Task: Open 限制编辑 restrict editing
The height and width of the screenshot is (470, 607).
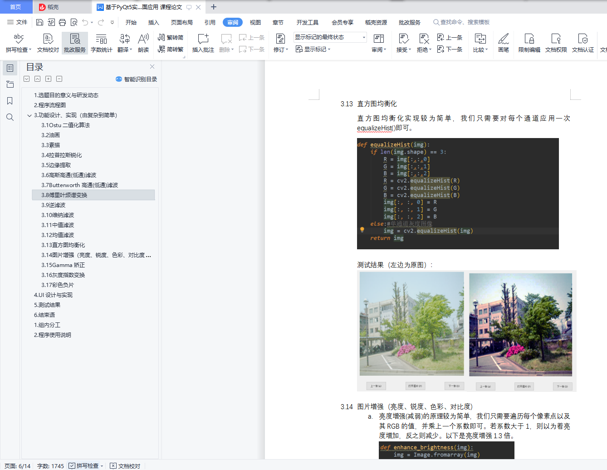Action: 529,43
